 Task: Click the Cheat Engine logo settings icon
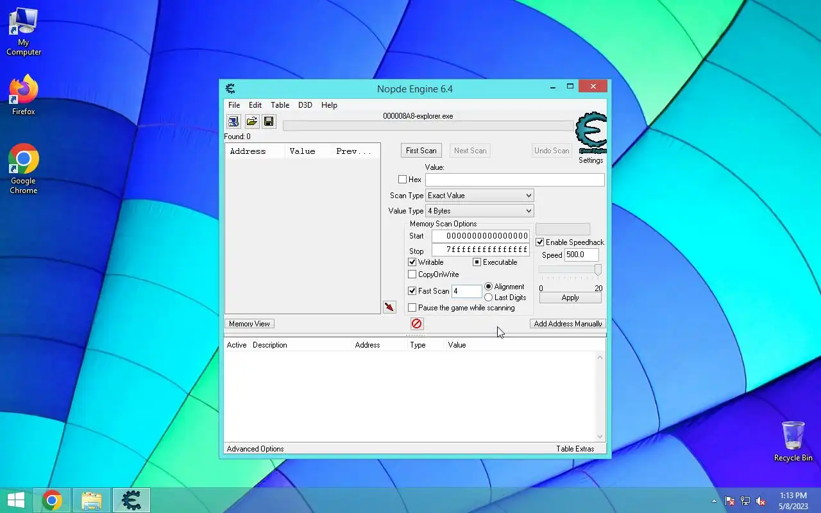coord(591,133)
